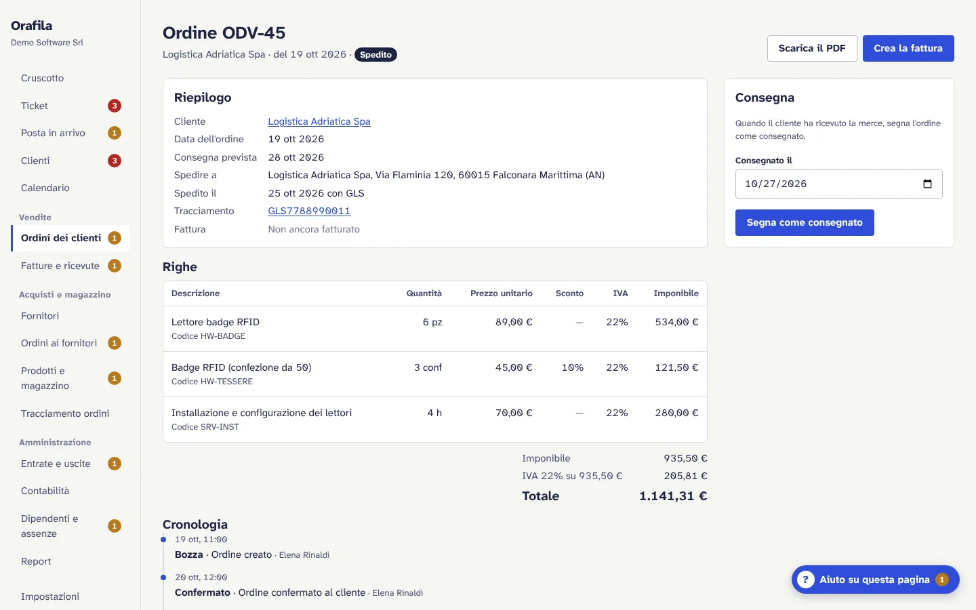Click the Badge RFID (confezione da 50) description
976x610 pixels.
[x=241, y=367]
